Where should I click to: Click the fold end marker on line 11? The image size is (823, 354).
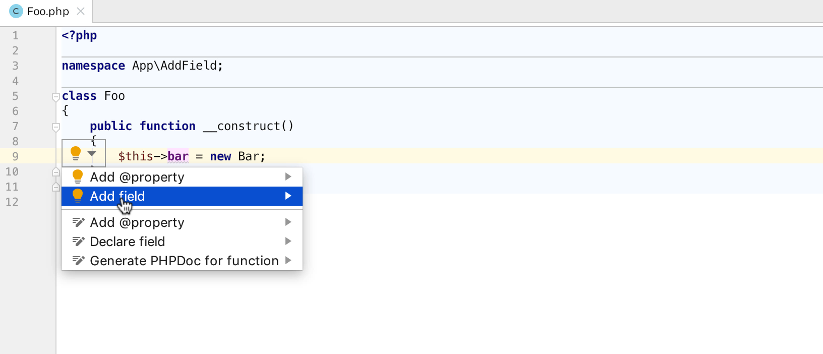[x=56, y=187]
